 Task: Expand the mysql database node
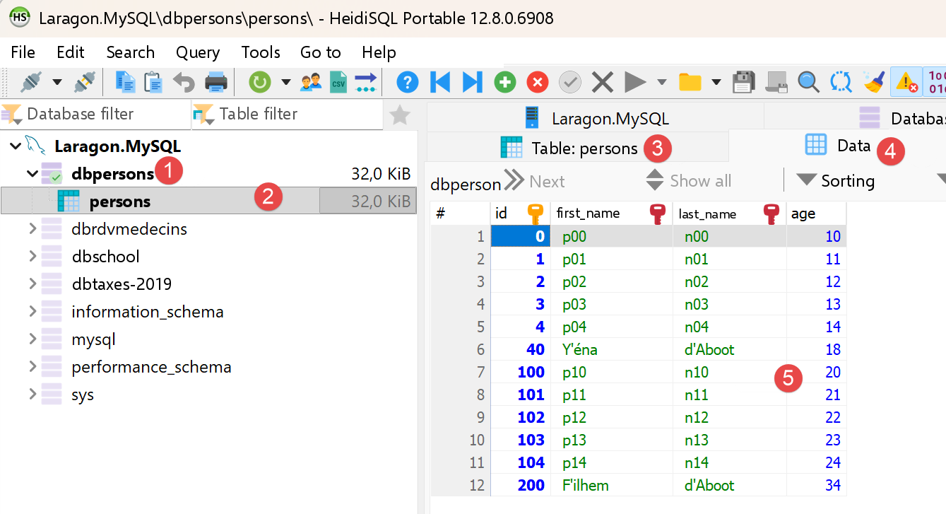[x=32, y=339]
